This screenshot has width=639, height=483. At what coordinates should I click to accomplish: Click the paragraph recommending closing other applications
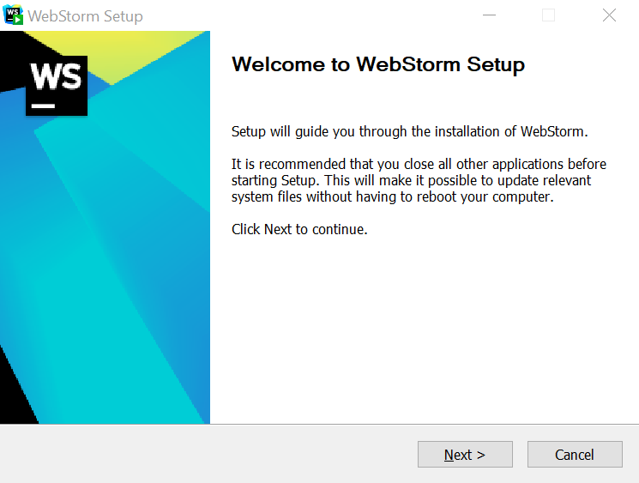pyautogui.click(x=419, y=180)
